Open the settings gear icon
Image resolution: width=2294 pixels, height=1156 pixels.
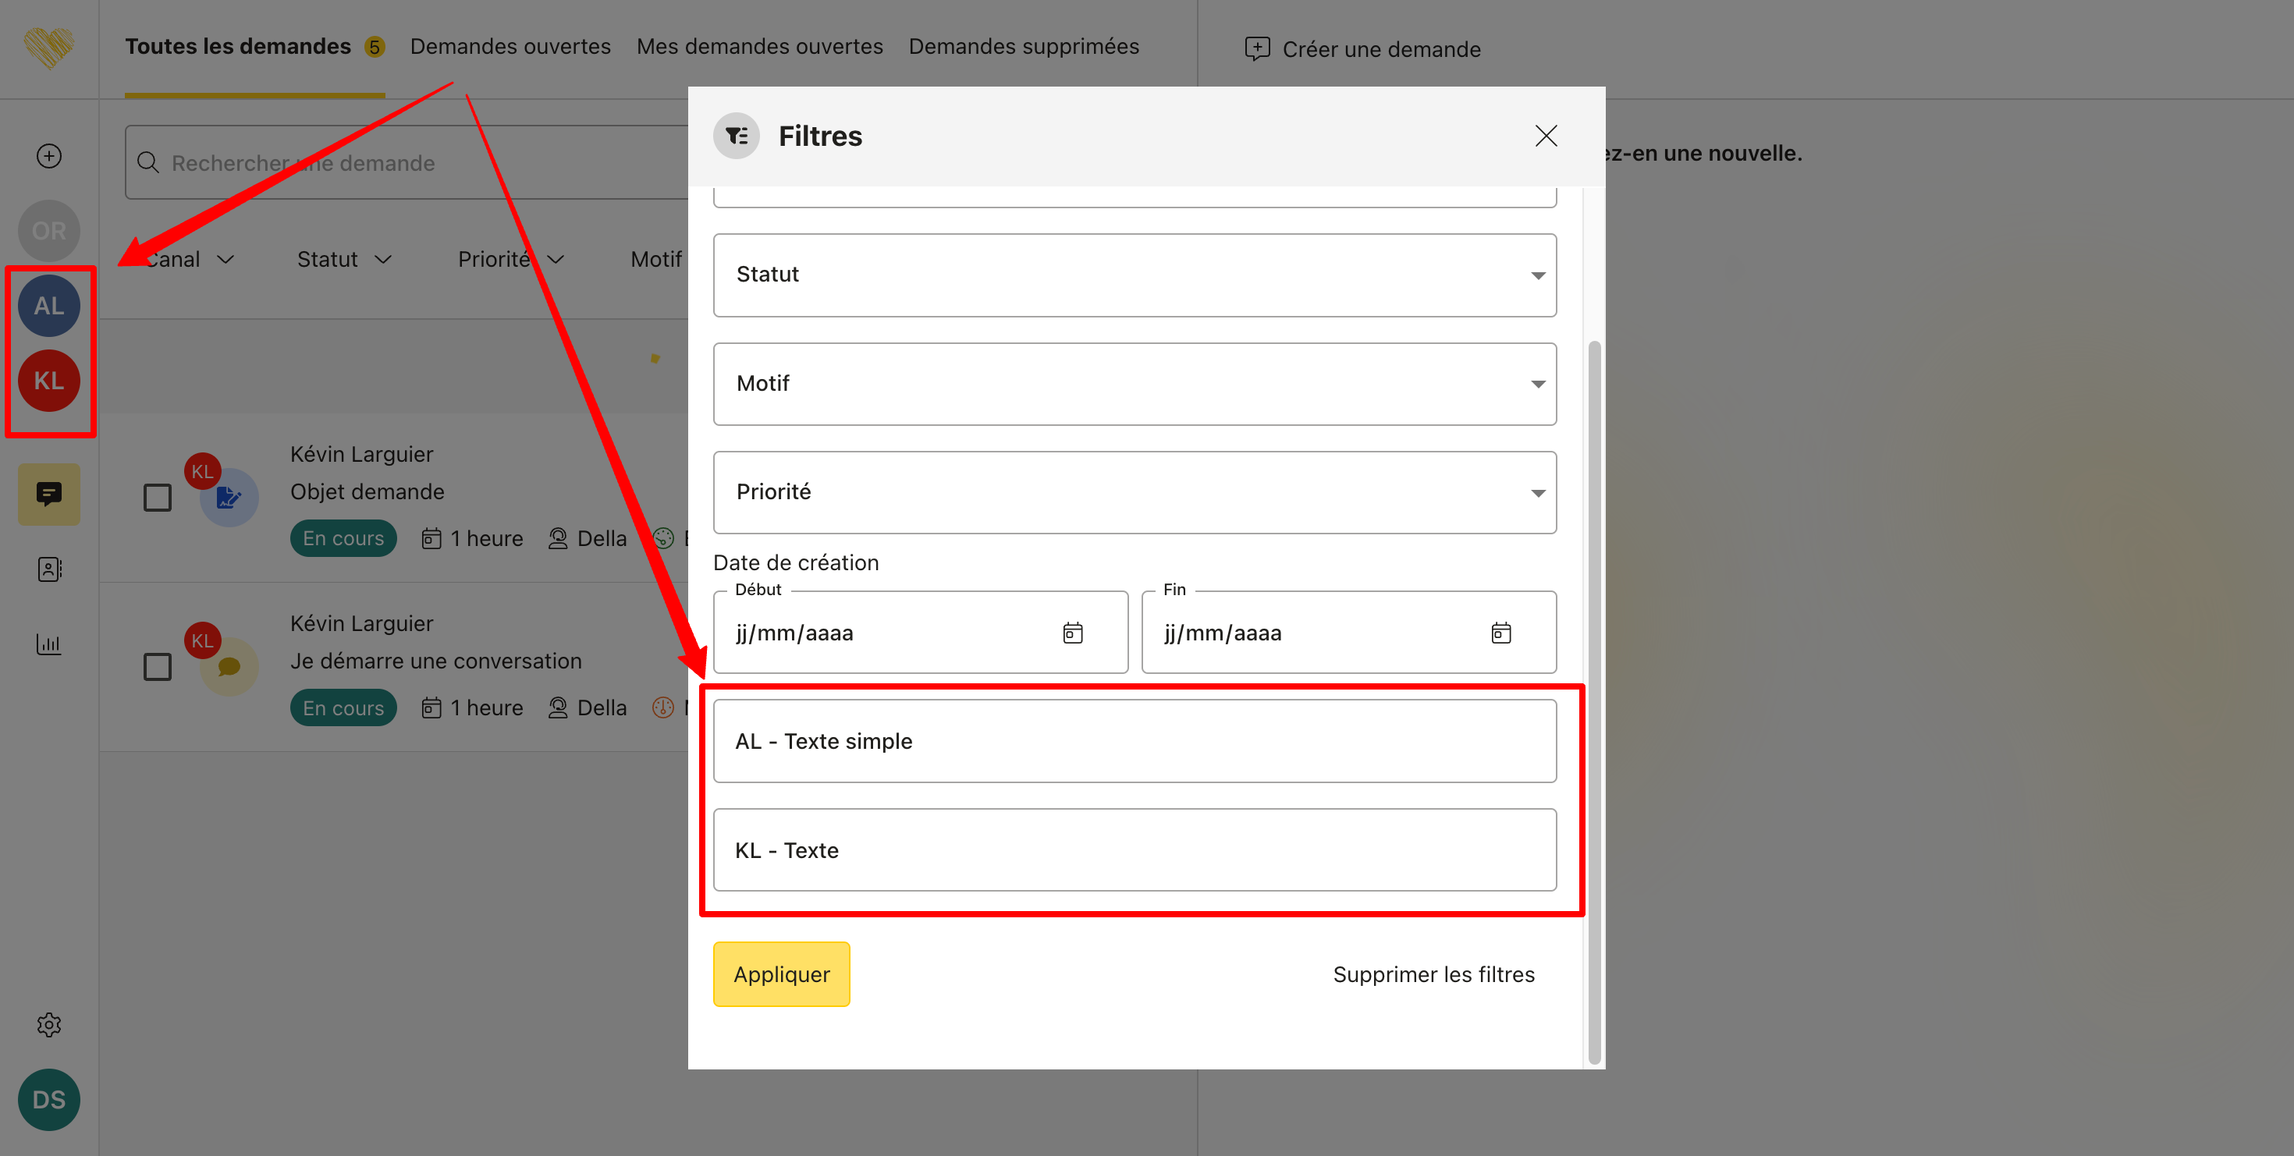(x=49, y=1024)
